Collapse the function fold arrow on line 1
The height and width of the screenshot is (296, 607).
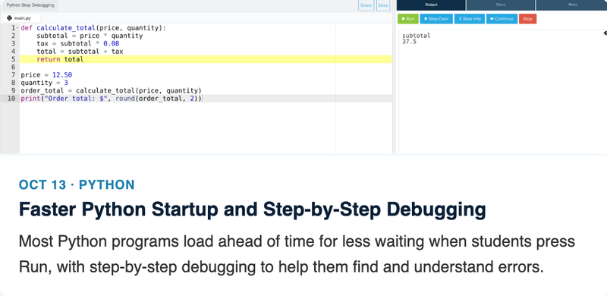coord(17,28)
